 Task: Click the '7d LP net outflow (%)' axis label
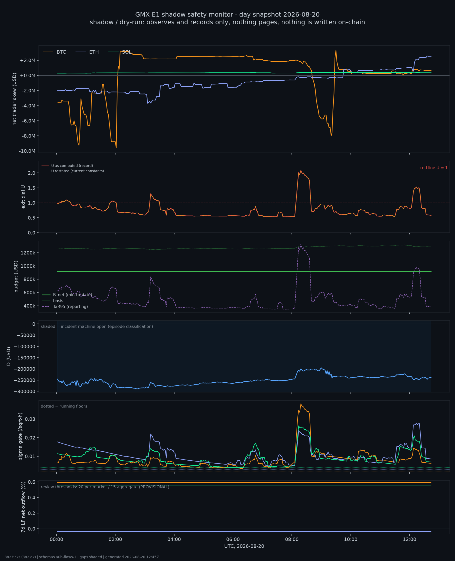[x=23, y=507]
